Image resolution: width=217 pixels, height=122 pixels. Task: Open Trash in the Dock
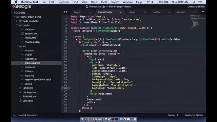(x=135, y=119)
